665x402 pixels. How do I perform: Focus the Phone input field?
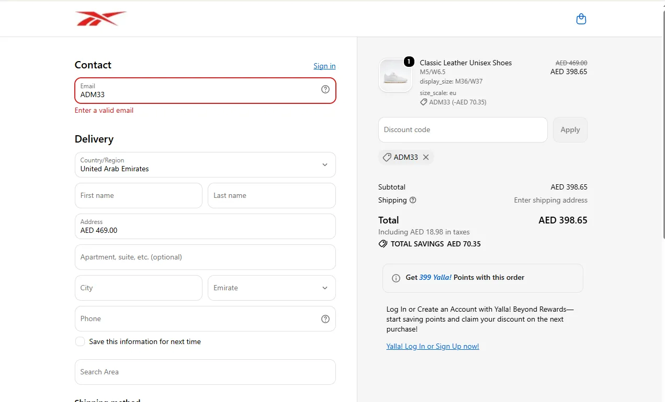tap(205, 318)
